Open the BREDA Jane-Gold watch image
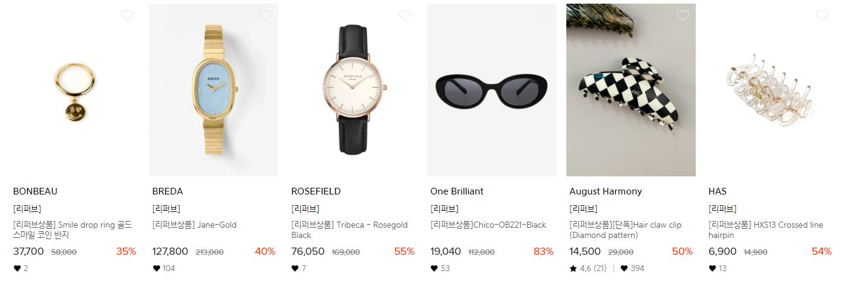The height and width of the screenshot is (282, 844). (x=214, y=90)
